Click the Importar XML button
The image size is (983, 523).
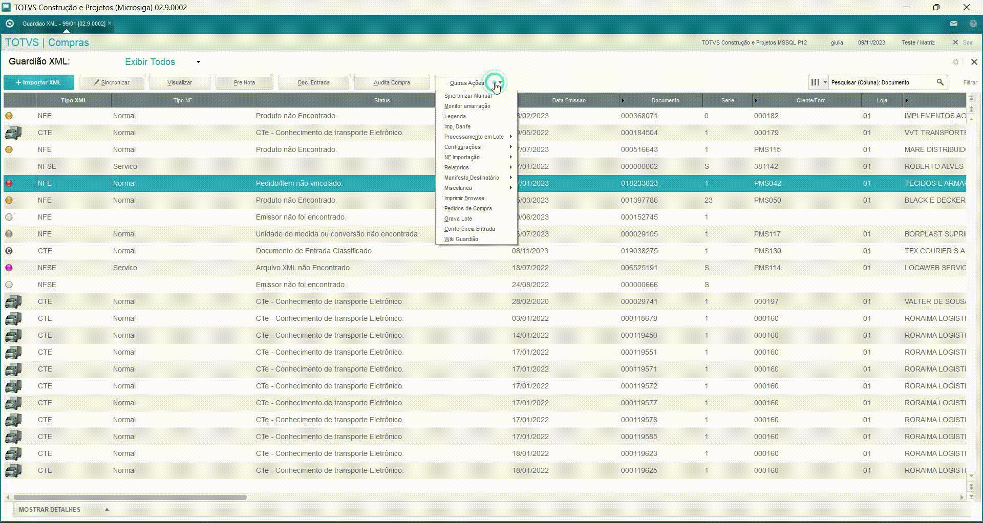[39, 82]
